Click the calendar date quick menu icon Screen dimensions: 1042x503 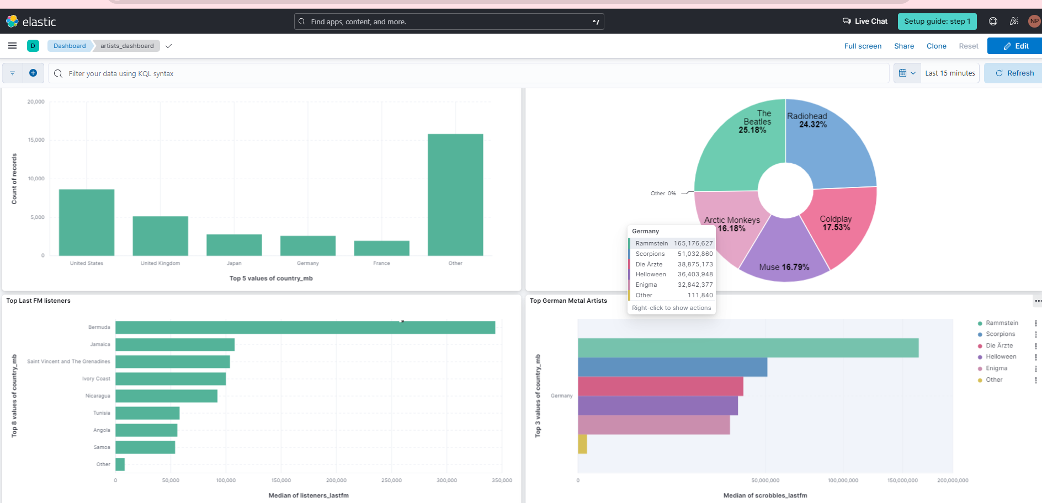click(907, 73)
